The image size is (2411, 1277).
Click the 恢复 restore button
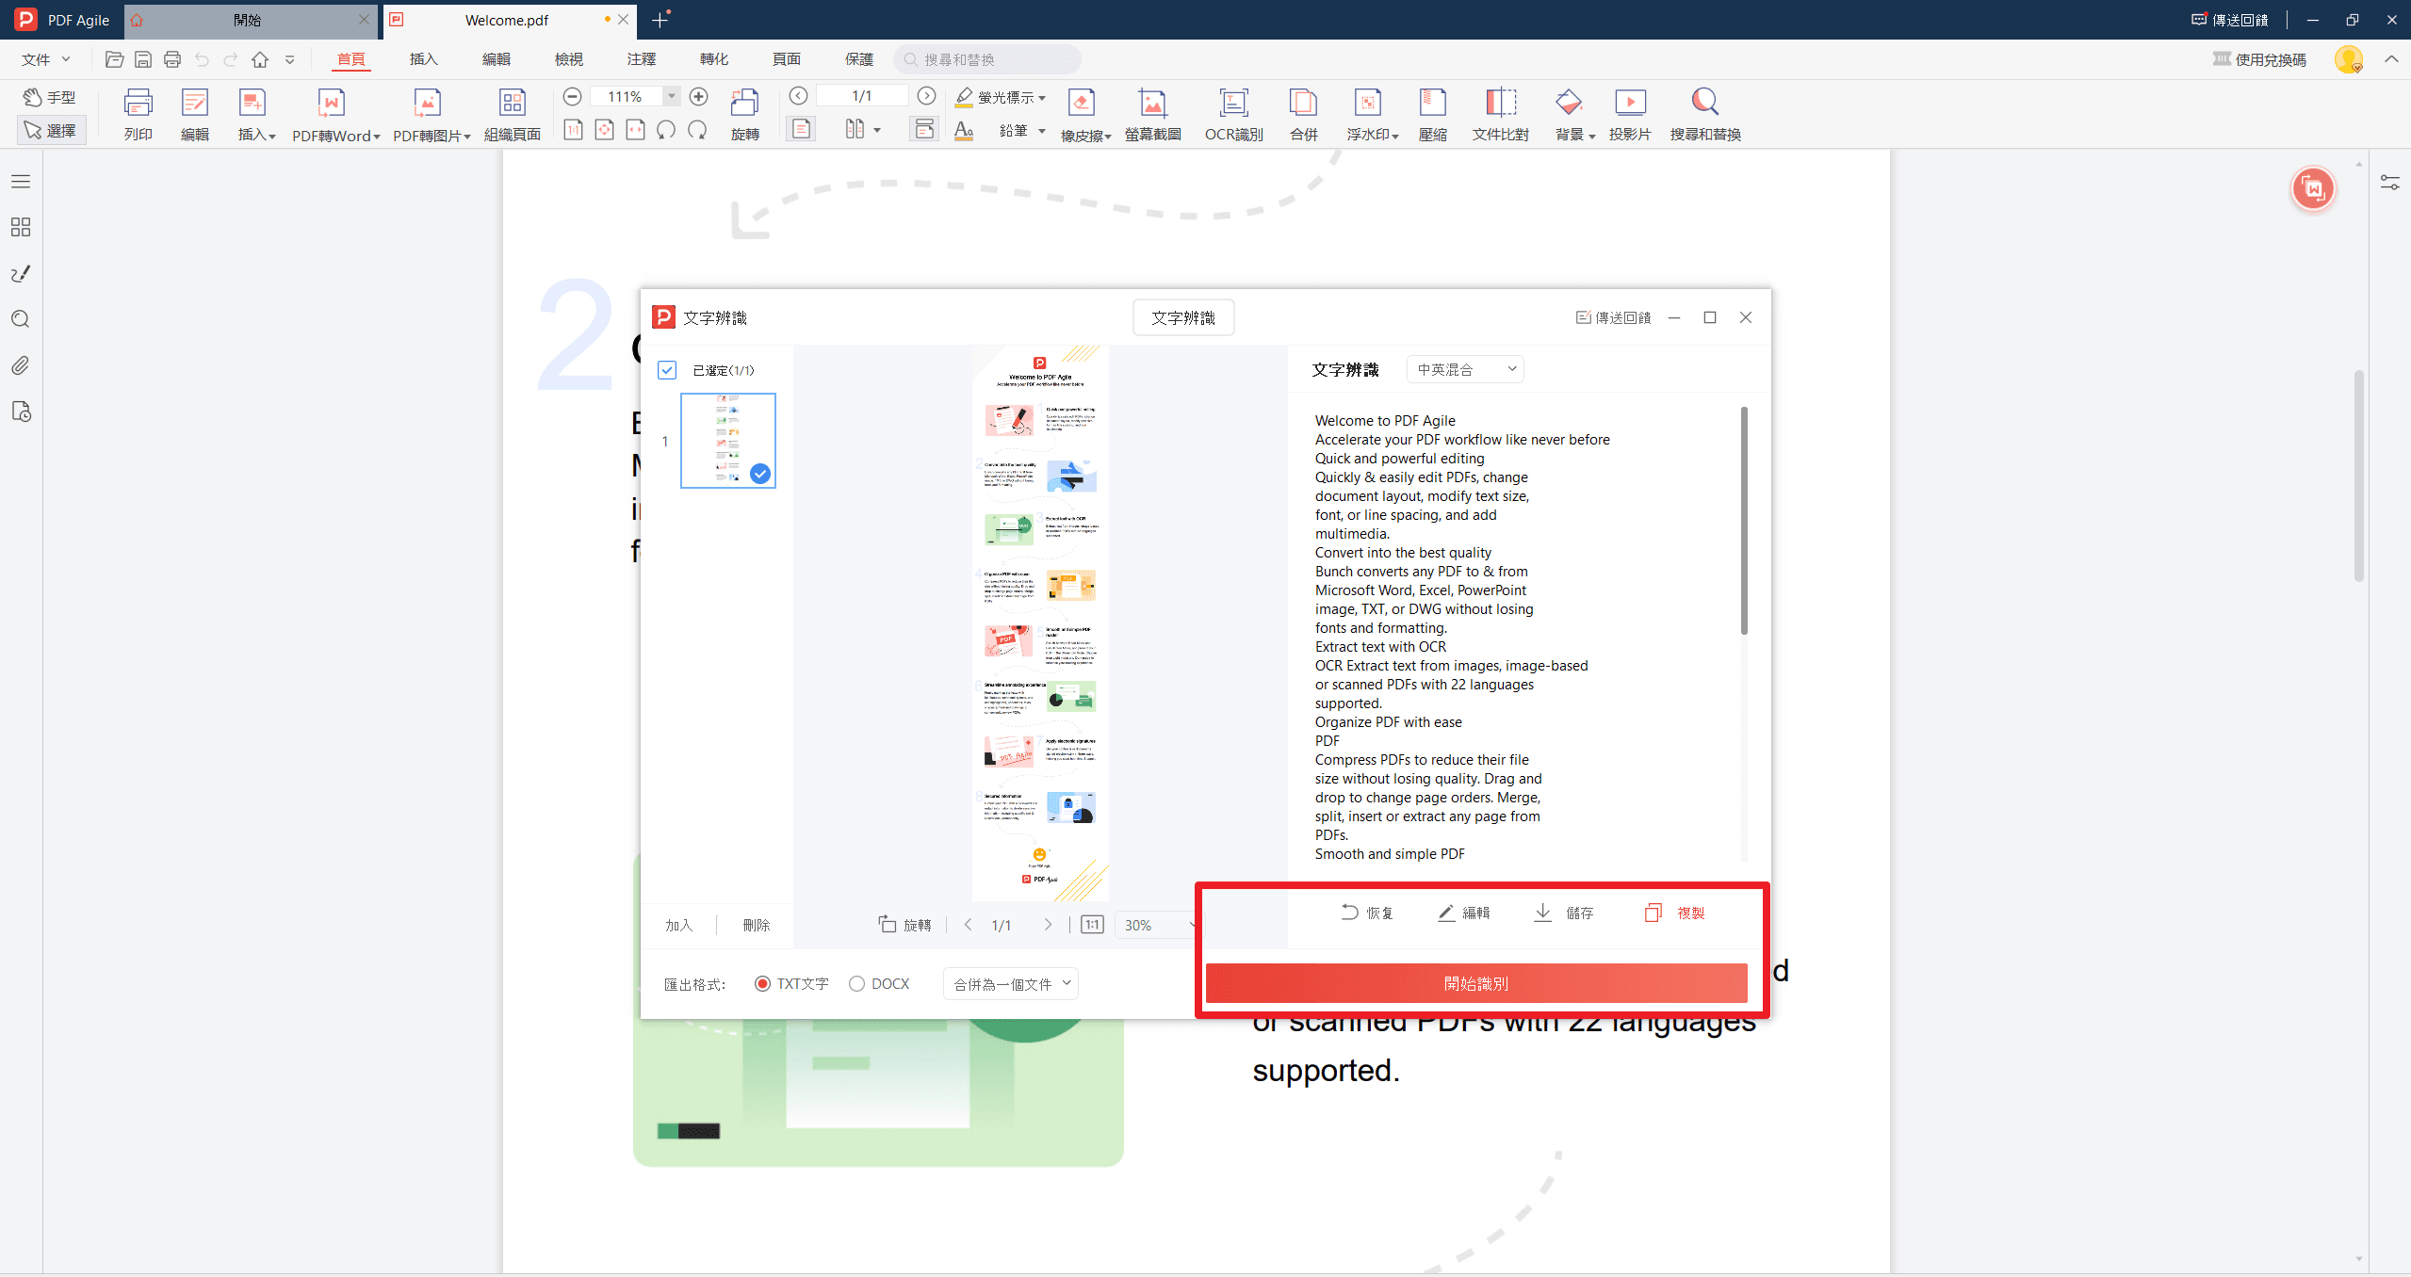pyautogui.click(x=1366, y=913)
